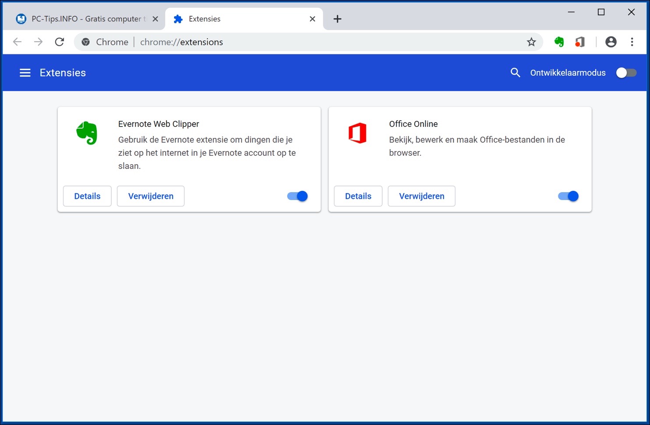Image resolution: width=650 pixels, height=425 pixels.
Task: Disable the Evernote Web Clipper extension
Action: pos(298,196)
